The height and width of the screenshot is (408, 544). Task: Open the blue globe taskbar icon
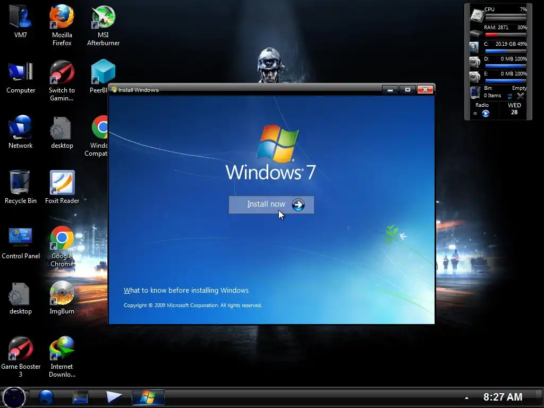tap(46, 397)
